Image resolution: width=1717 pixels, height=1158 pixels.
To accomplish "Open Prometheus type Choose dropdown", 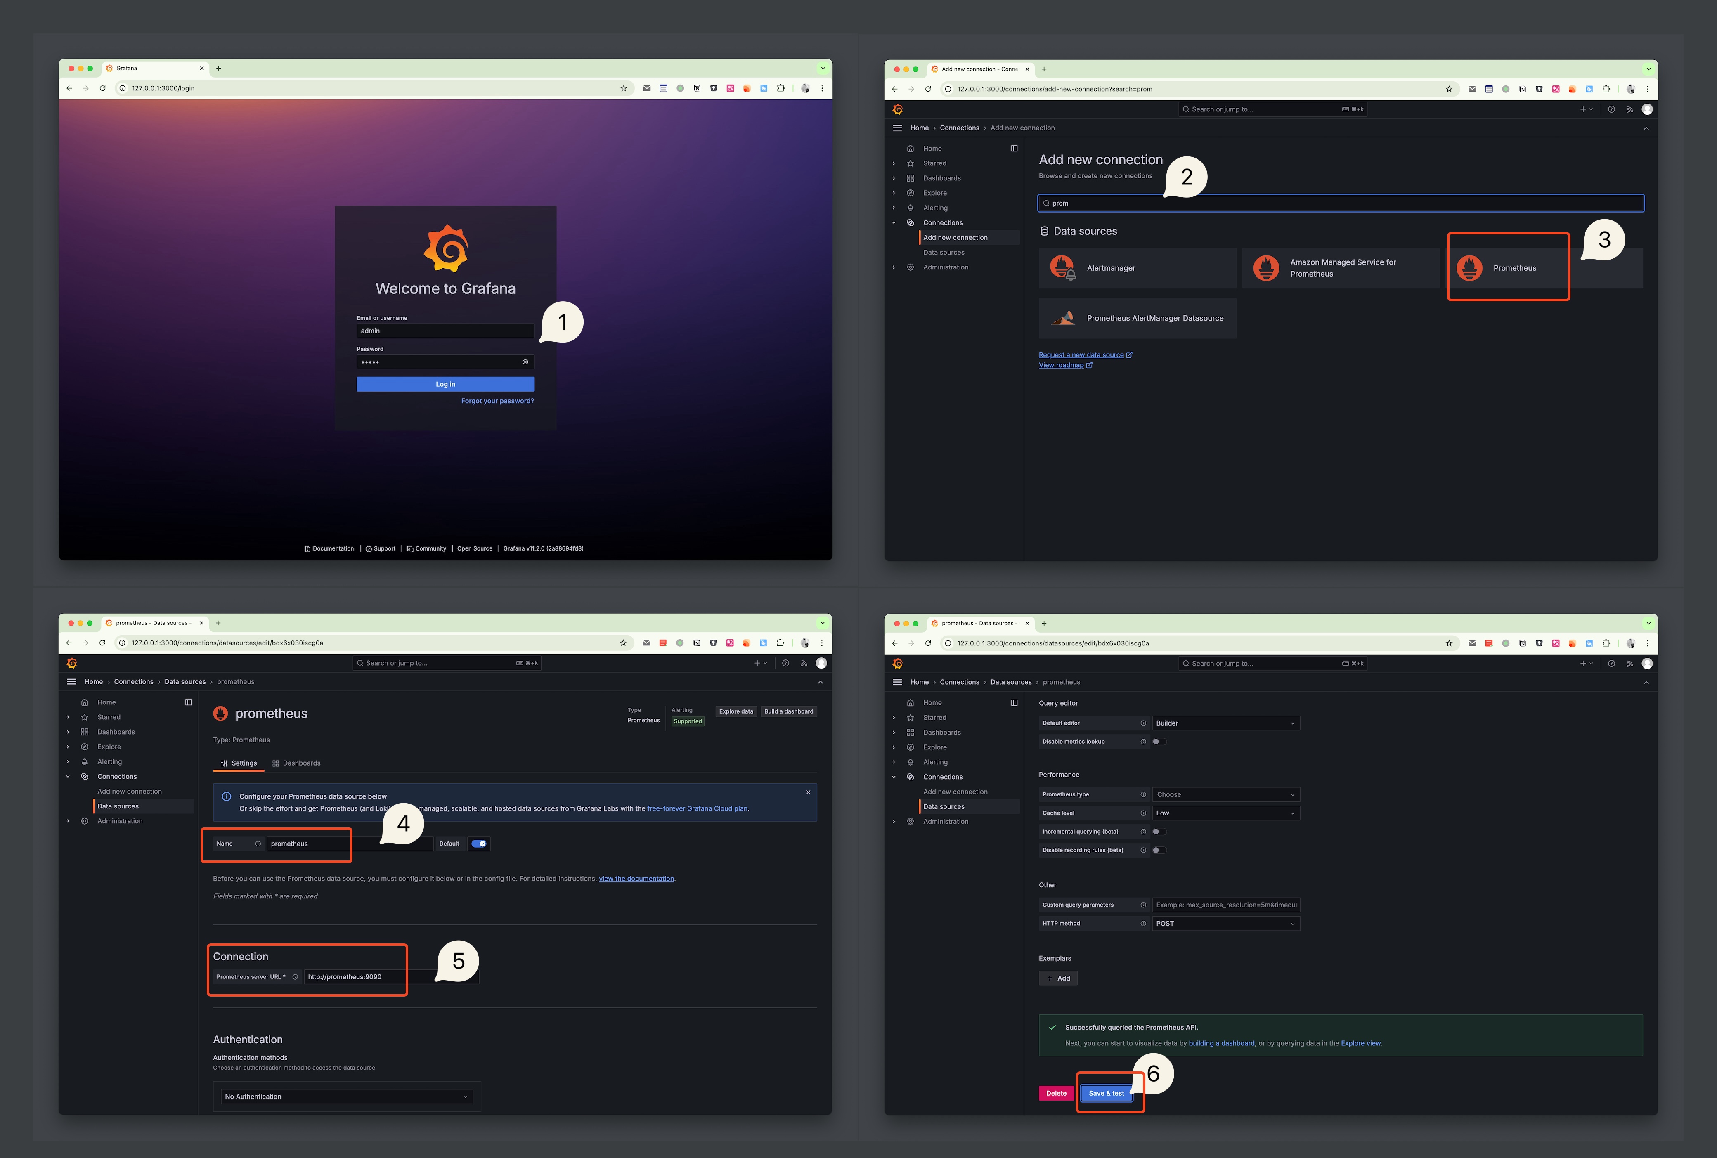I will coord(1226,795).
